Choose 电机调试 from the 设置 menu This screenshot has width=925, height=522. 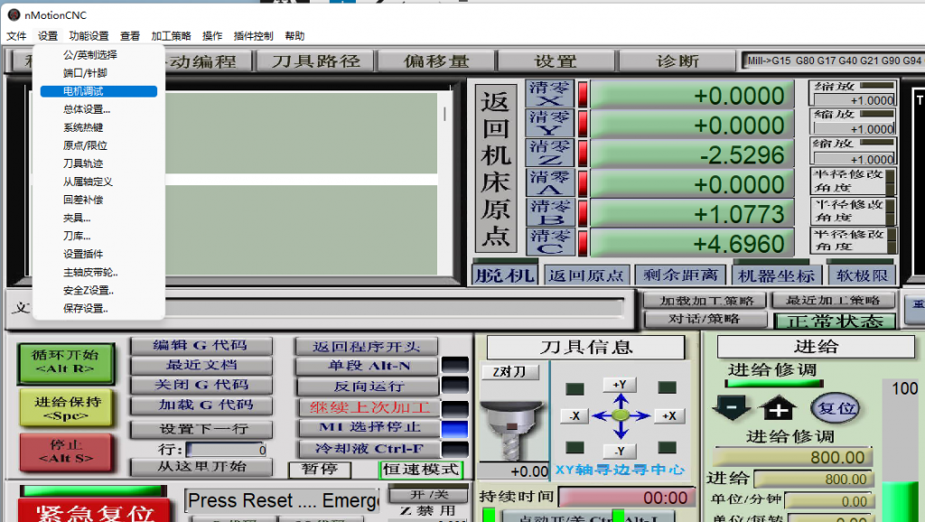[98, 91]
